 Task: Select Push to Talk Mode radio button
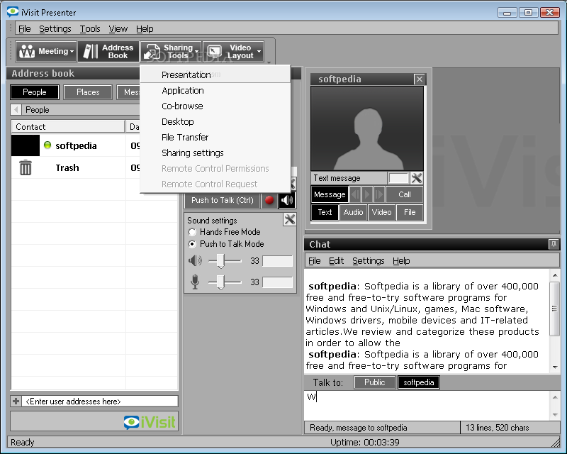click(x=192, y=244)
